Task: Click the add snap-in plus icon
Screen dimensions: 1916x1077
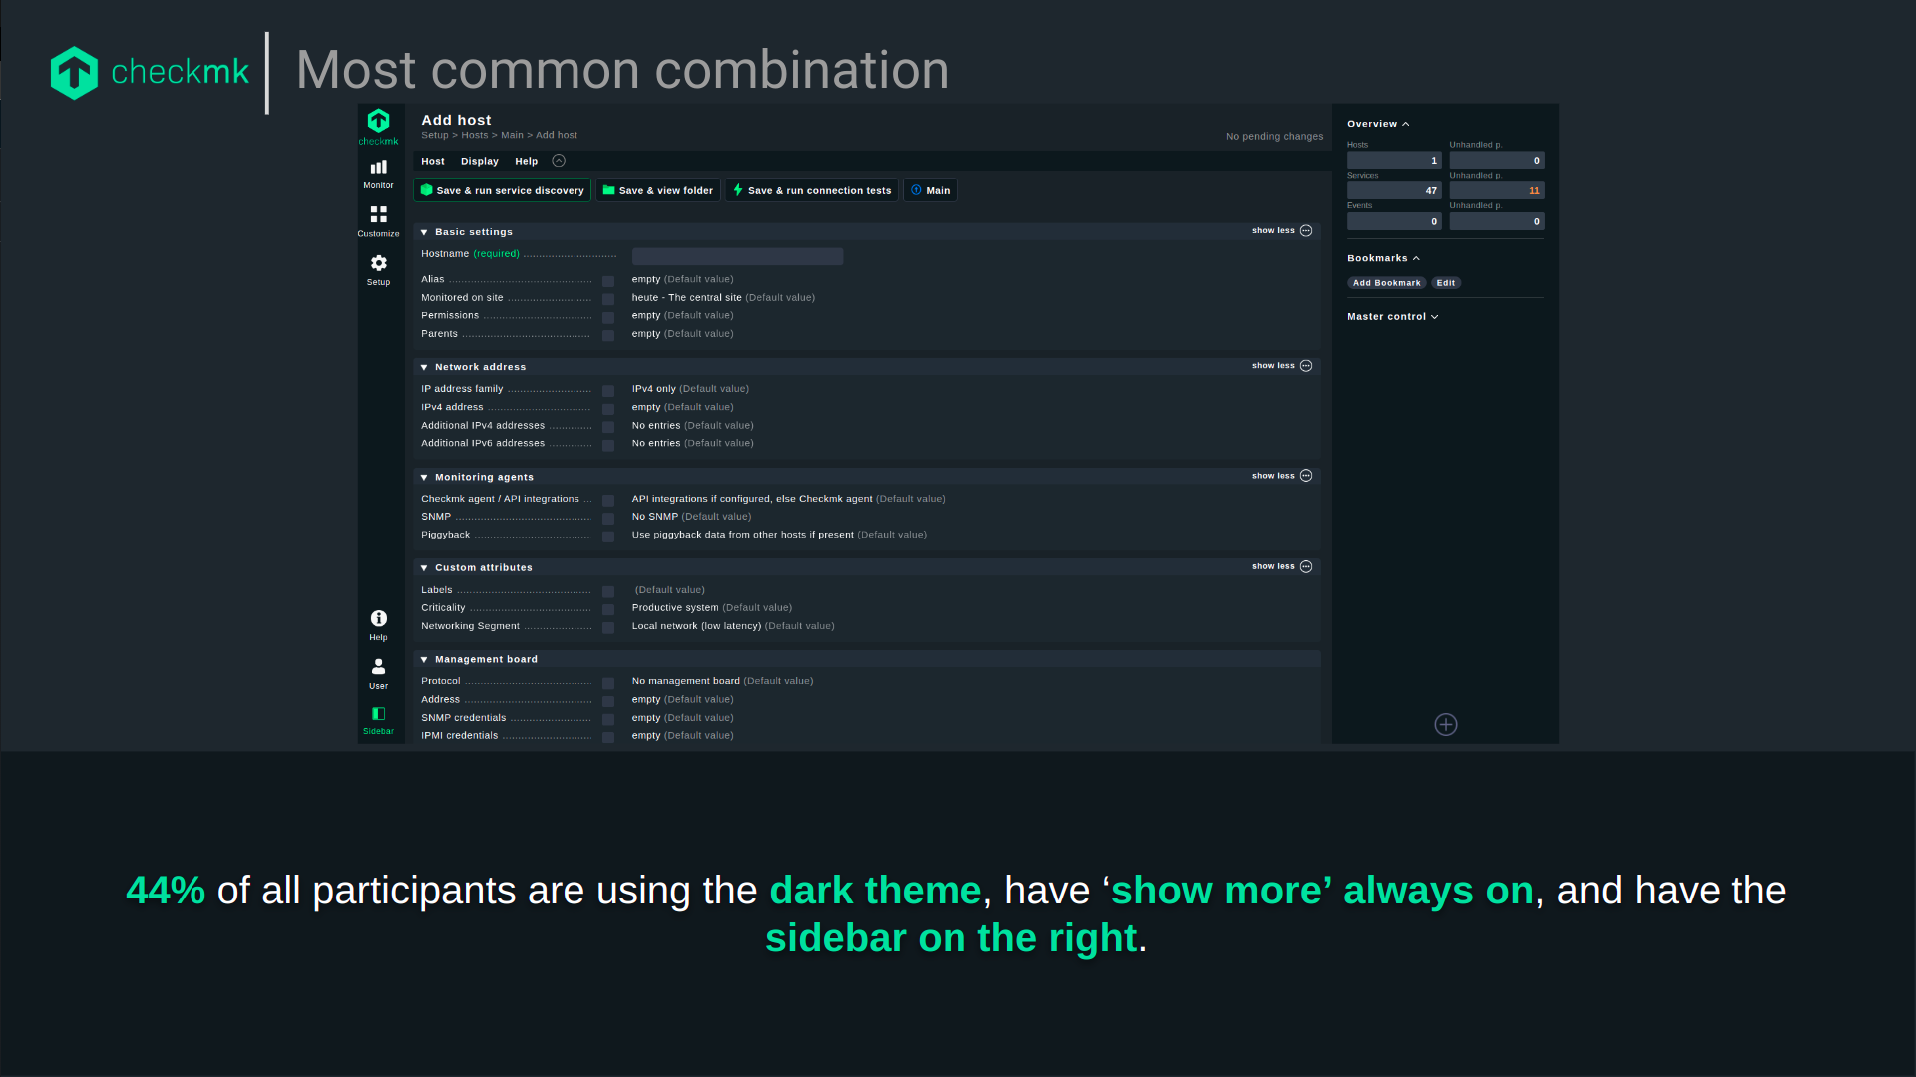Action: [1445, 725]
